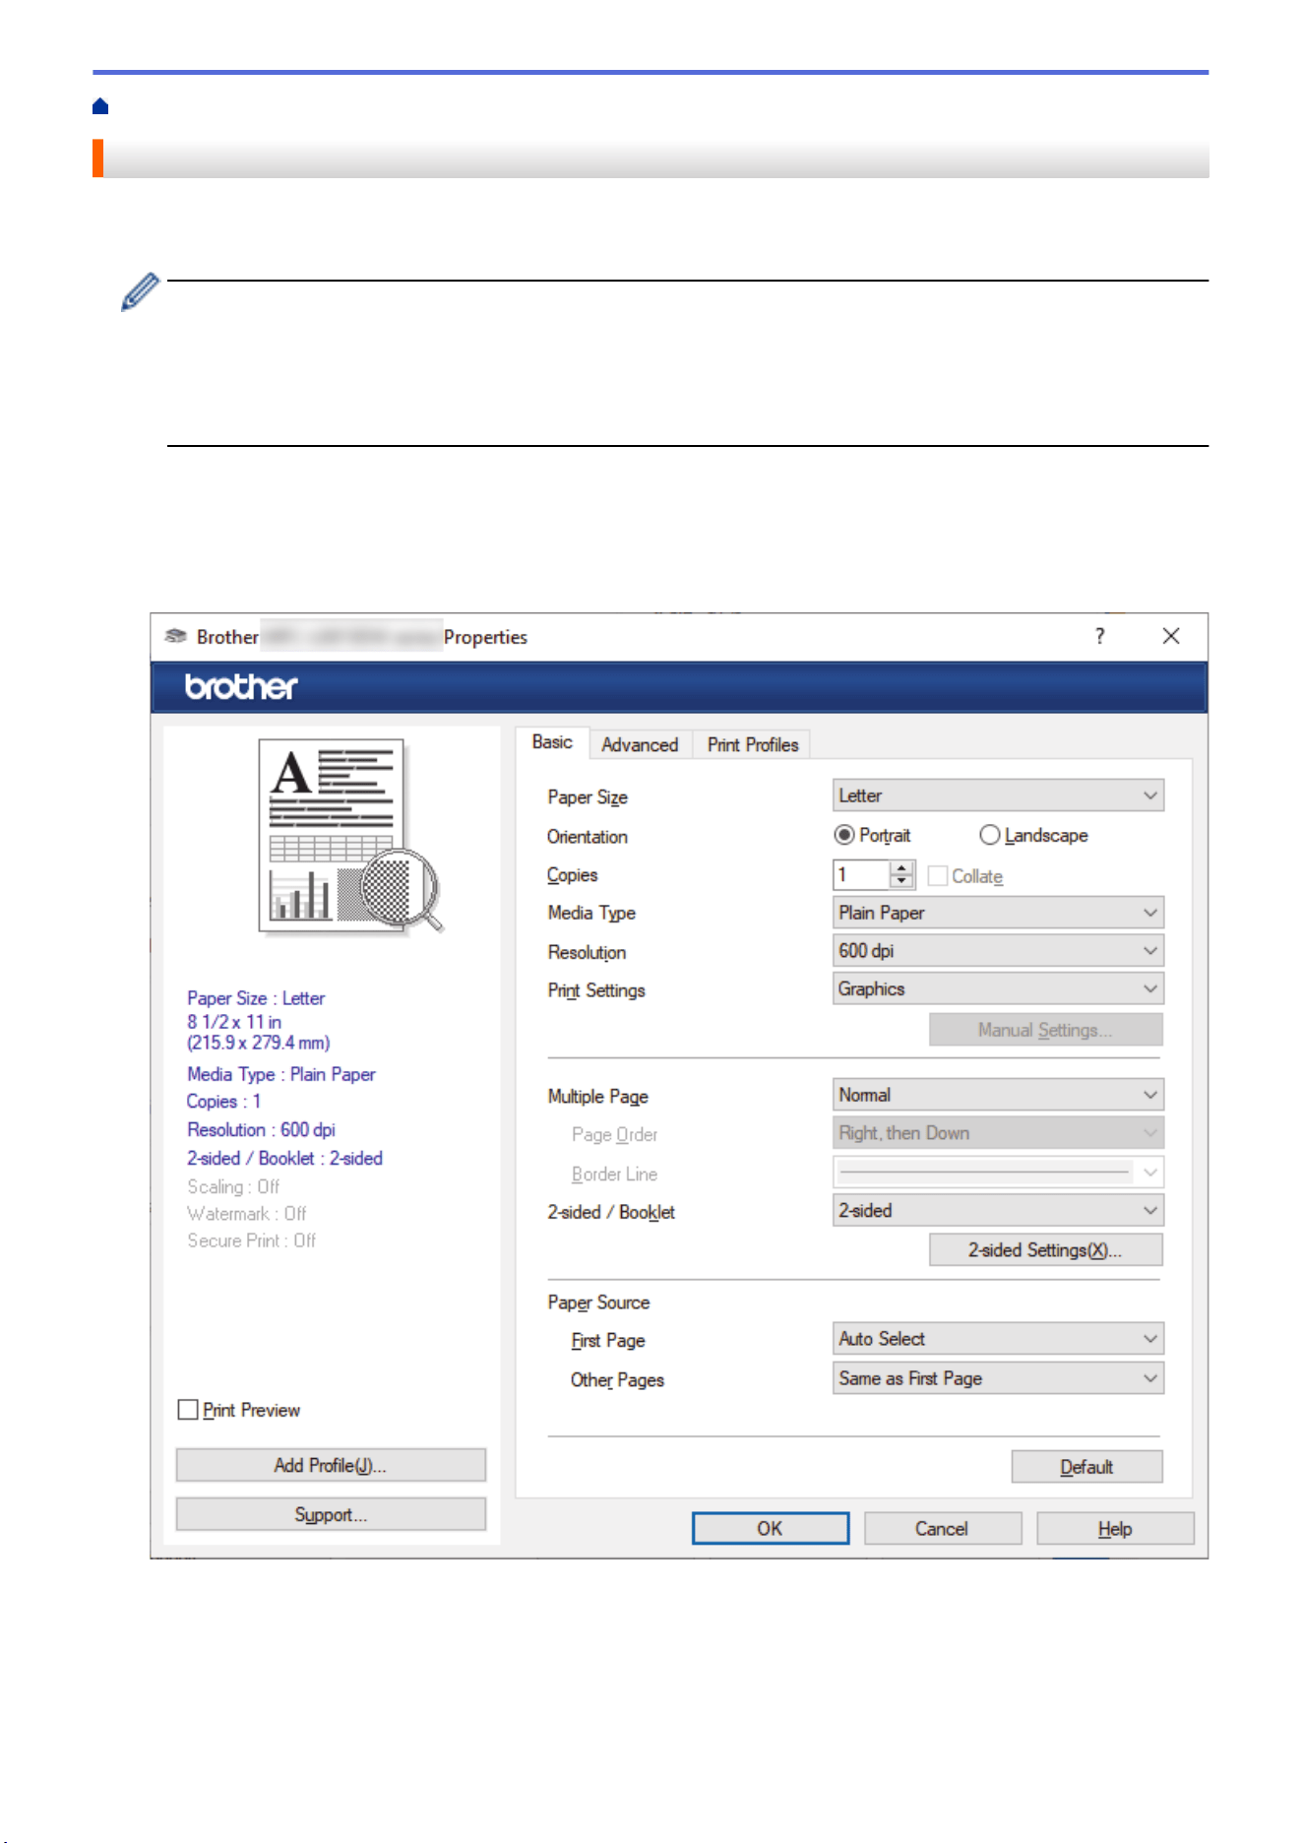Close the Properties dialog with X button
Screen dimensions: 1303x1843
(x=1171, y=636)
